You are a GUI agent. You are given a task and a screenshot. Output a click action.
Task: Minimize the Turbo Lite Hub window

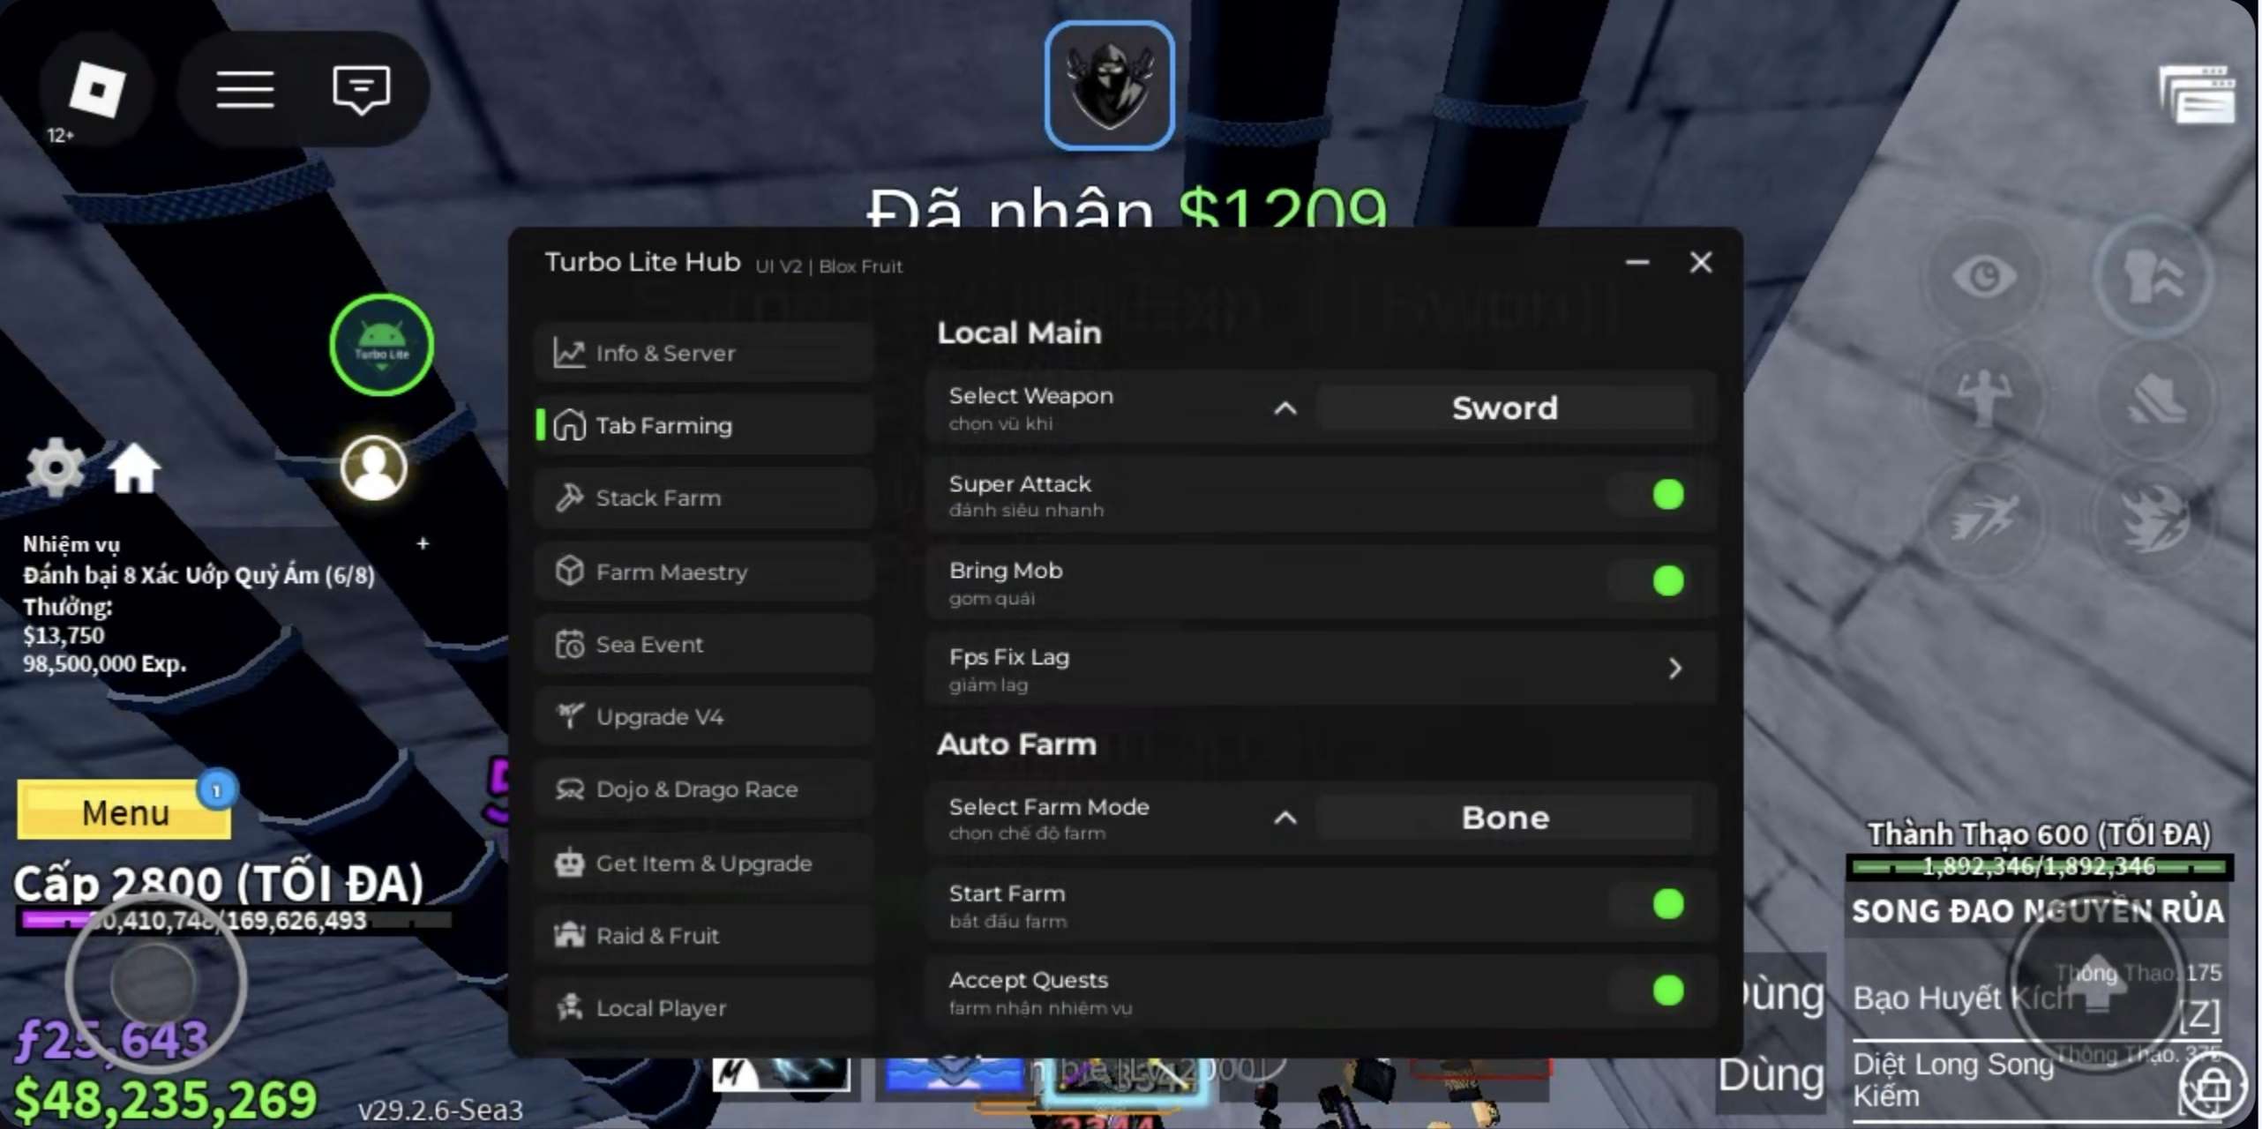coord(1637,262)
